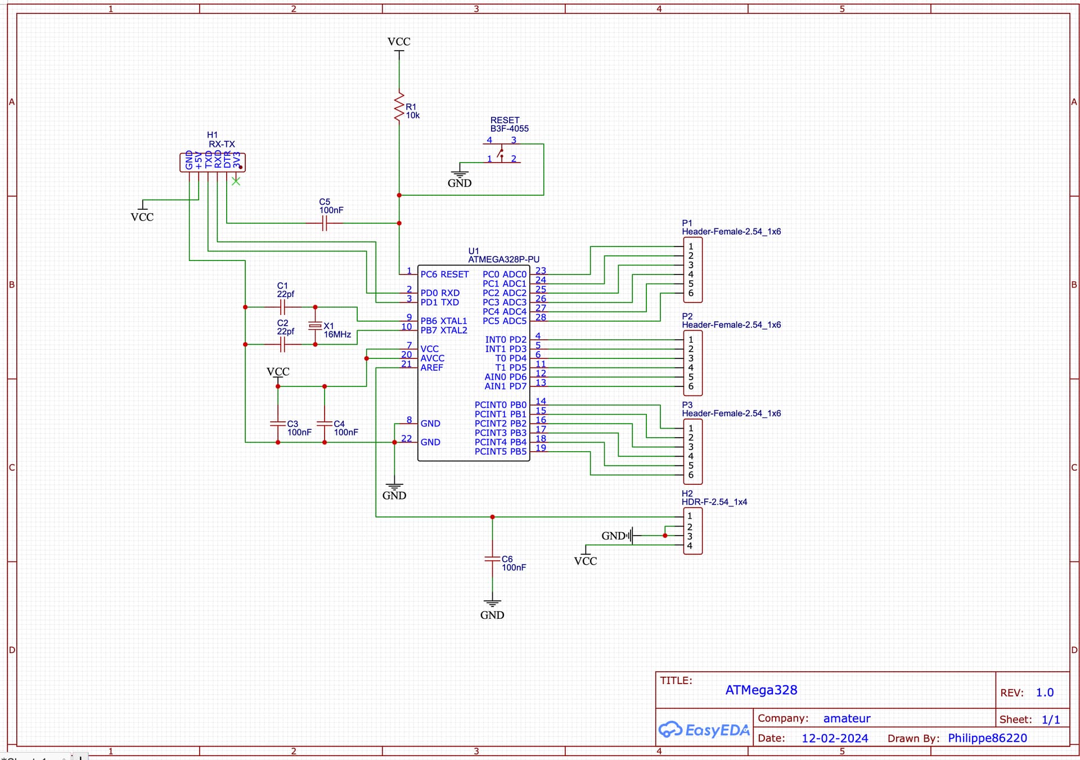This screenshot has width=1080, height=760.
Task: Click the Drawn By Philippe86220 text
Action: tap(987, 738)
